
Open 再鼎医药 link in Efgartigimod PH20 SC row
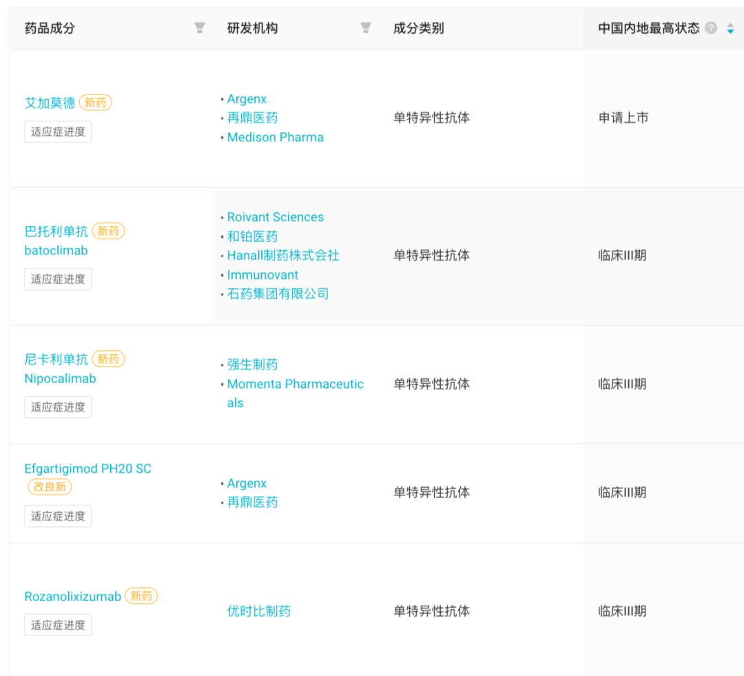[x=252, y=502]
